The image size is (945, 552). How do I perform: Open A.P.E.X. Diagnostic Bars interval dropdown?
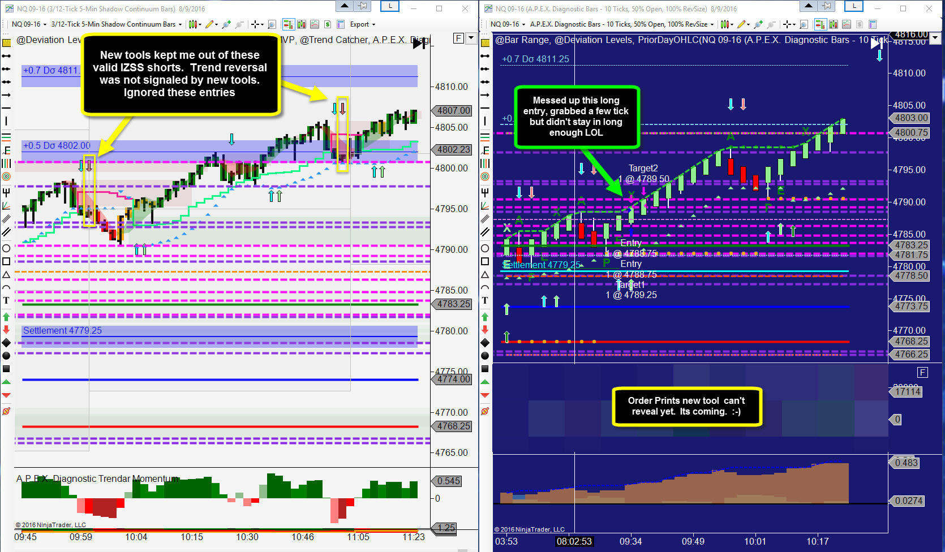[x=621, y=24]
